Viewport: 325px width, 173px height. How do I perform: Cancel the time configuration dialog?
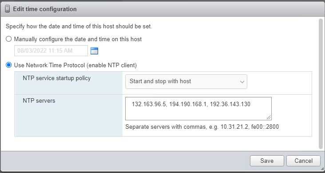[303, 161]
